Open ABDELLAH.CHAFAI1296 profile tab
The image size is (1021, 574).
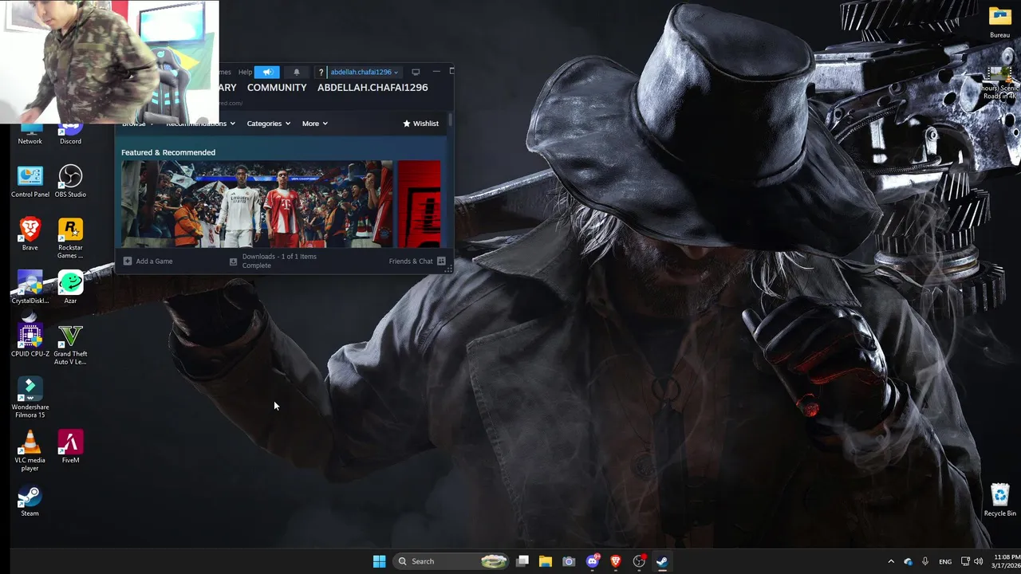tap(373, 88)
